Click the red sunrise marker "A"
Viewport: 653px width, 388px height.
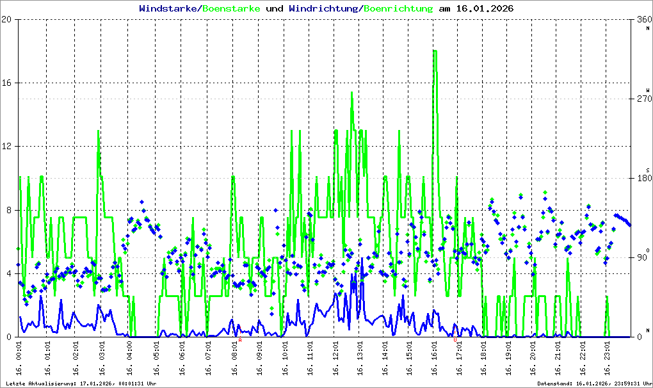(240, 340)
